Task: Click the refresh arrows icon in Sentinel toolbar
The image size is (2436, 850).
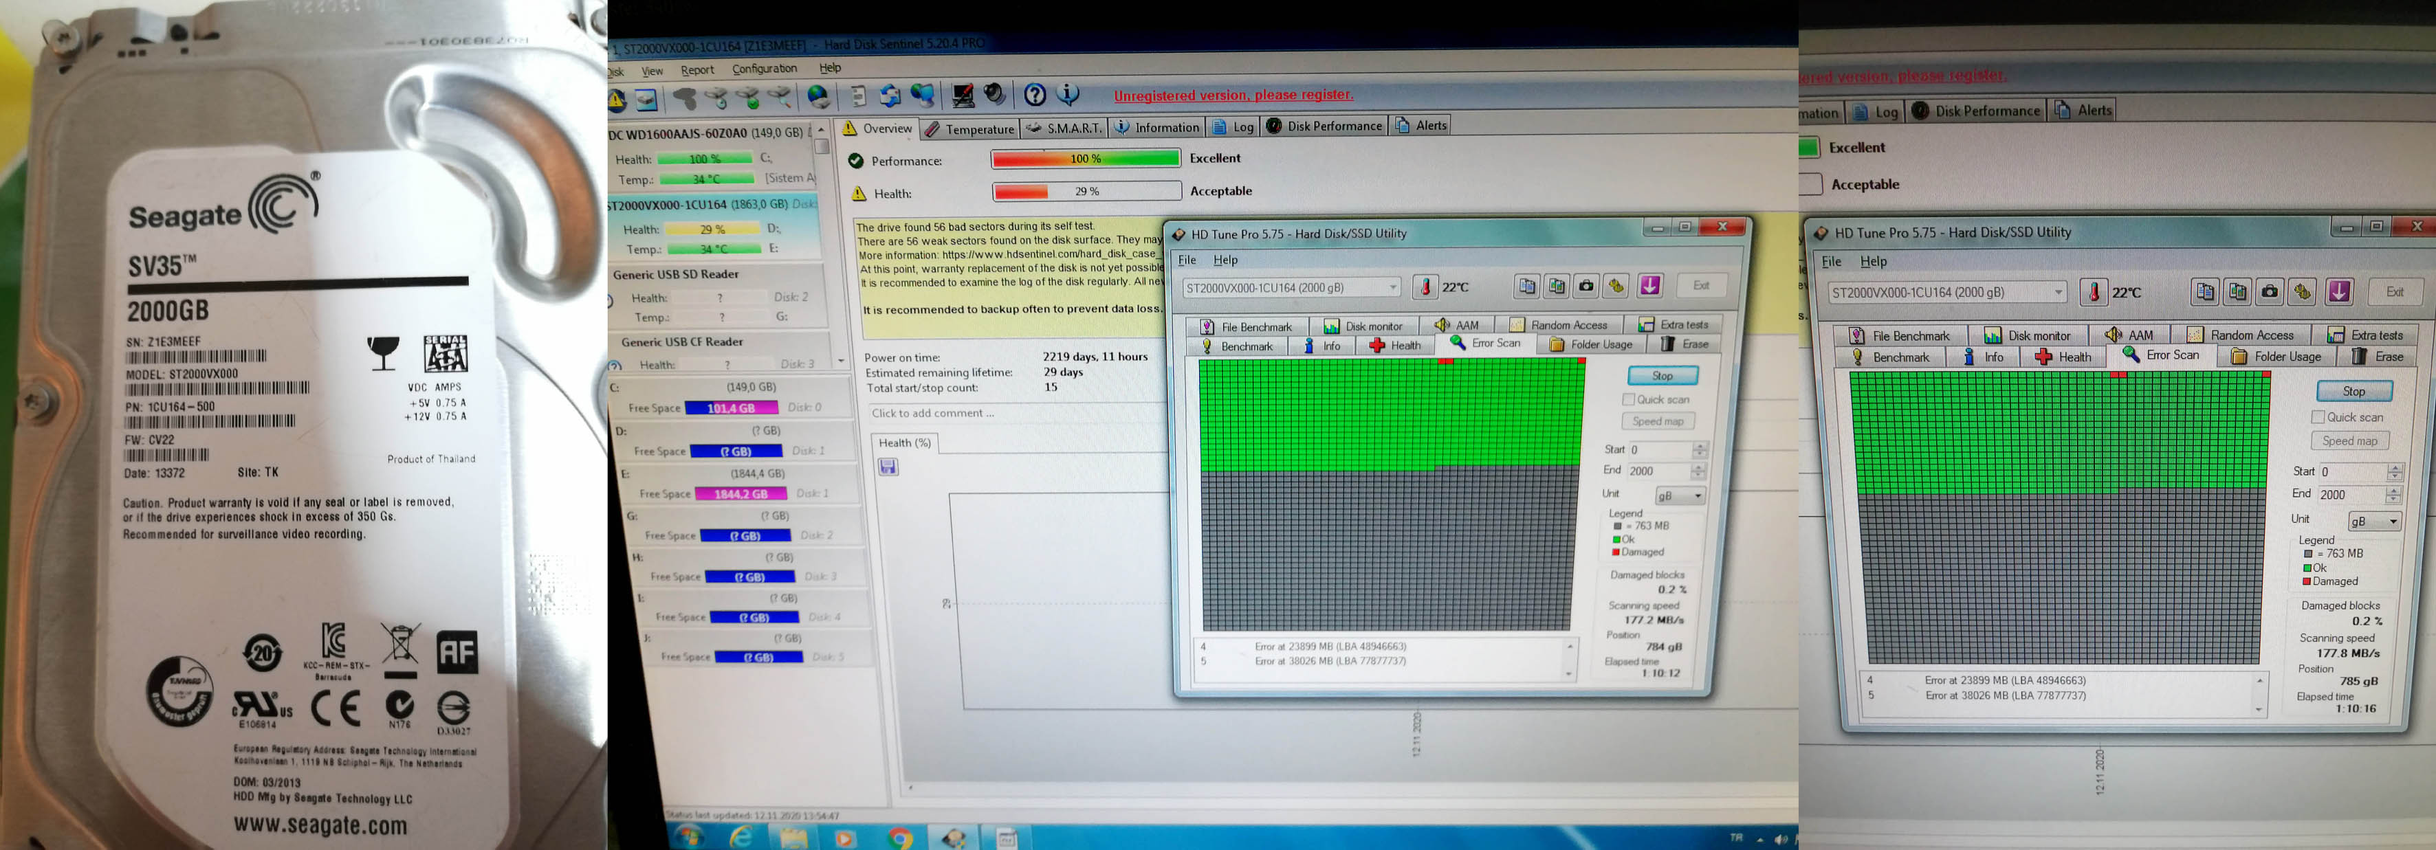Action: click(x=890, y=96)
